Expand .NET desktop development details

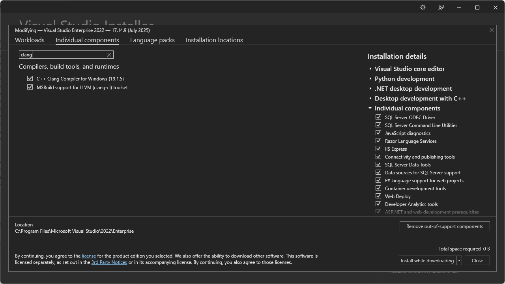point(370,88)
